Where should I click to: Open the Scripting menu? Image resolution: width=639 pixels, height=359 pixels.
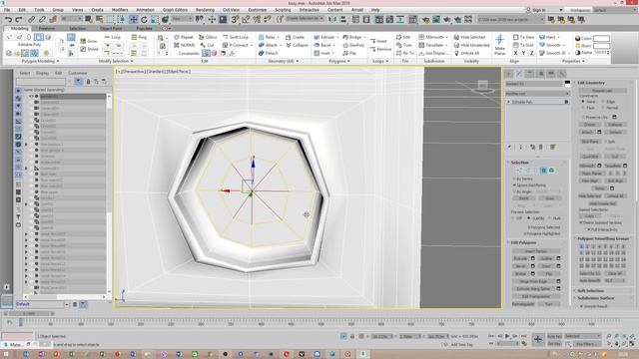(x=283, y=10)
